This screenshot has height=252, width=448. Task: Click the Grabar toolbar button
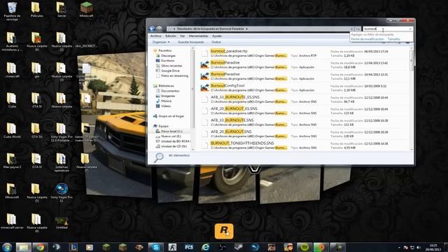click(x=216, y=42)
